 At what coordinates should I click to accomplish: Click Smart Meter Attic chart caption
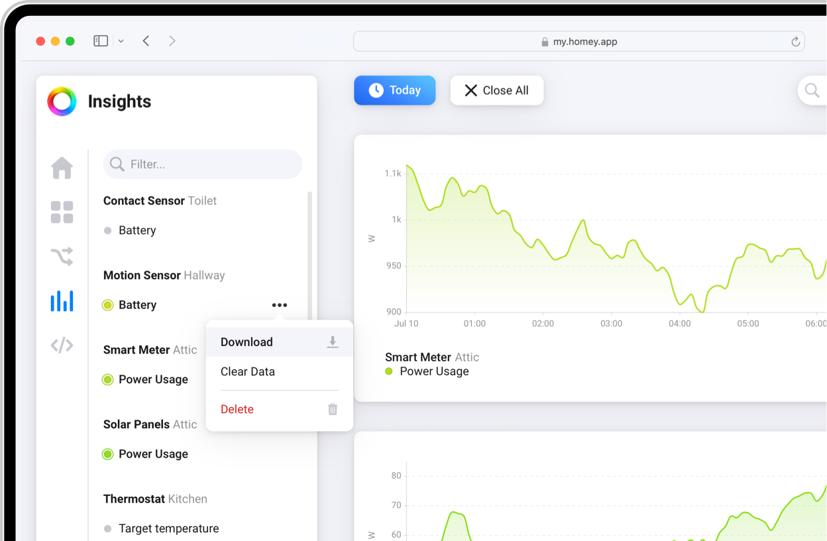point(432,357)
